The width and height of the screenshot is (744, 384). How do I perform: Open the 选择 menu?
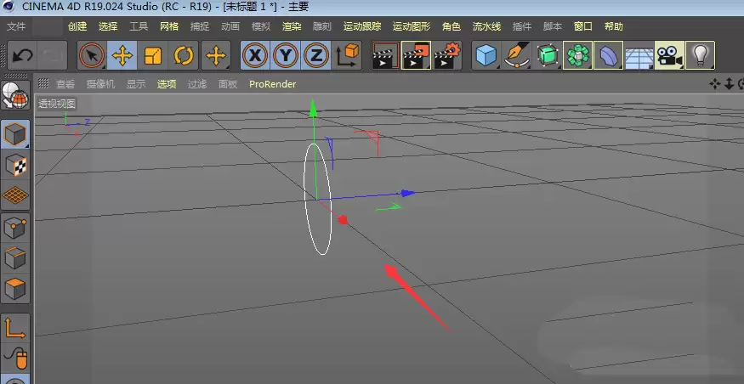point(108,26)
